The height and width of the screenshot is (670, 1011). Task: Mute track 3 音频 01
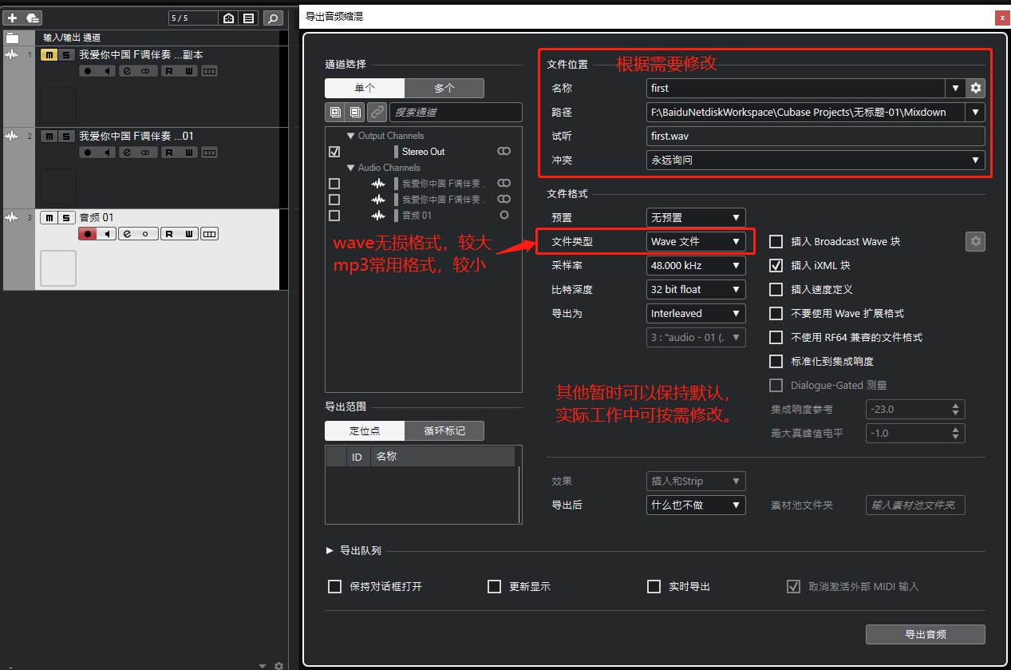pyautogui.click(x=49, y=218)
